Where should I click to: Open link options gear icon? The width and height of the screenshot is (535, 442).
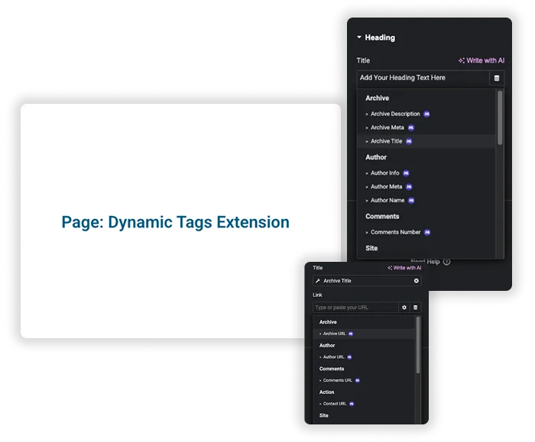pos(404,308)
